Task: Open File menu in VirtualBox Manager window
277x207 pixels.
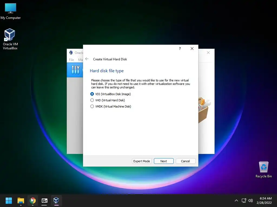Action: [71, 60]
